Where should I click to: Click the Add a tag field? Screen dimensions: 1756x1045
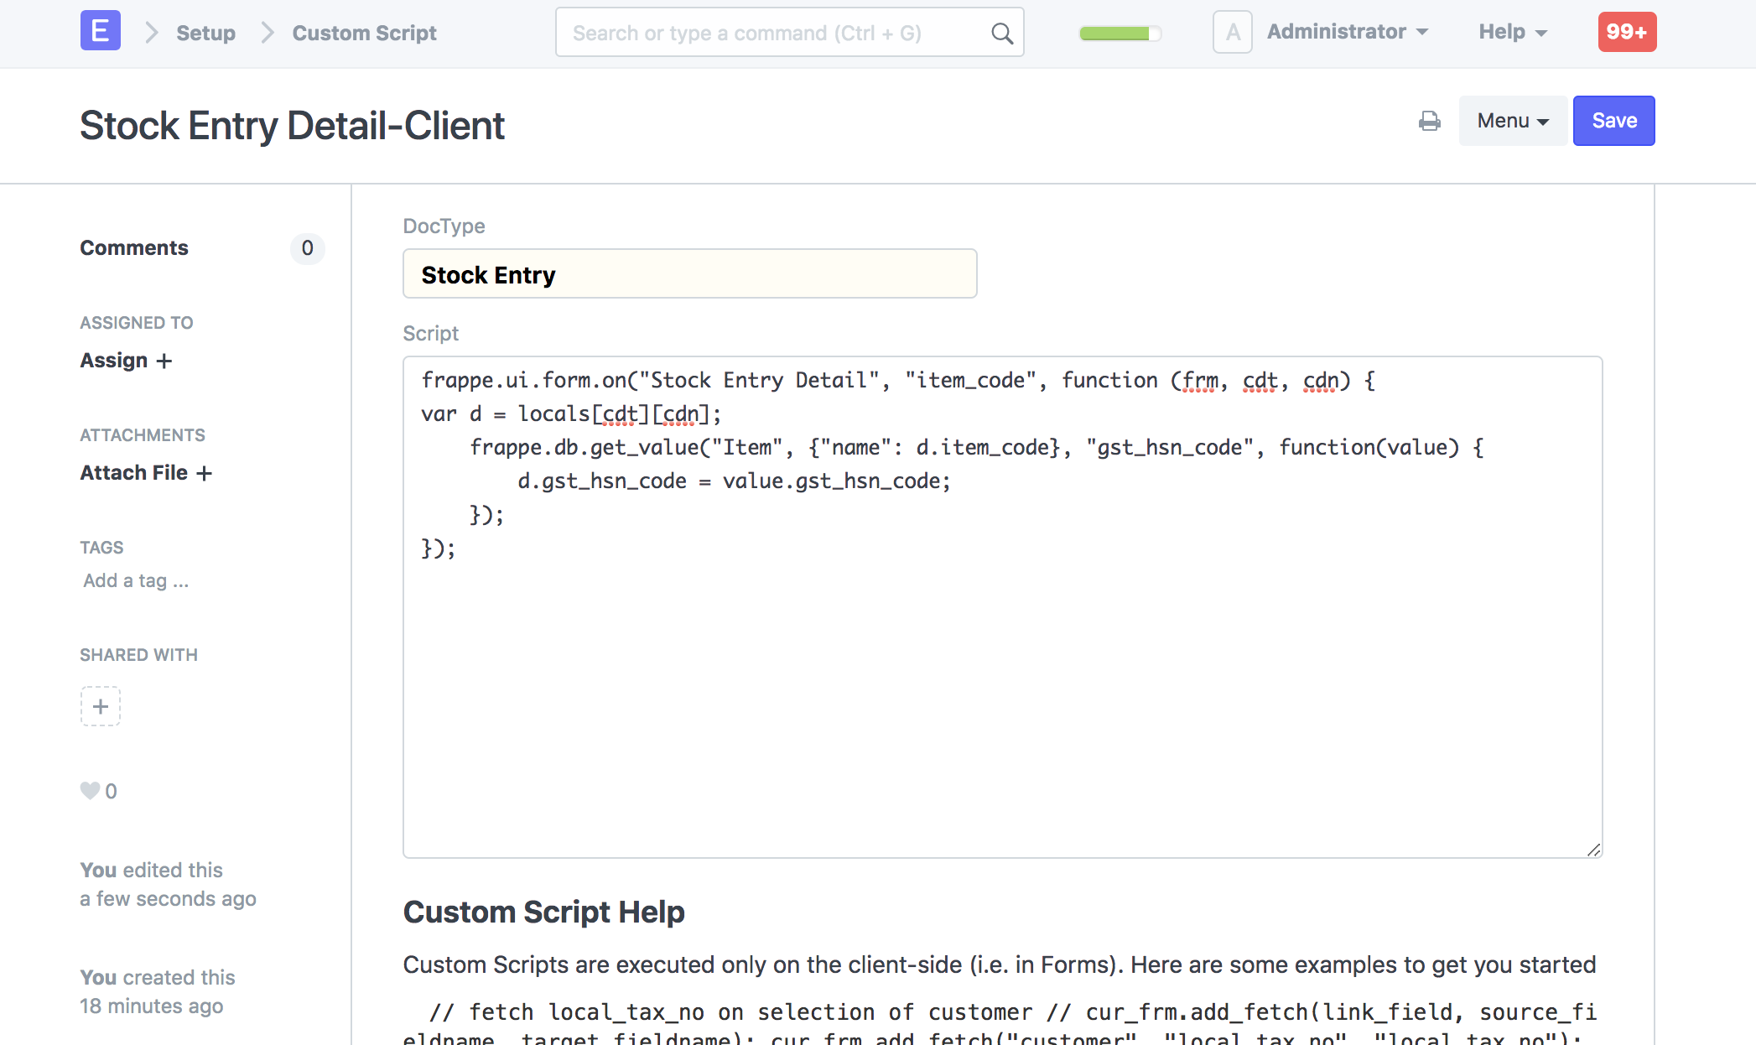[136, 580]
